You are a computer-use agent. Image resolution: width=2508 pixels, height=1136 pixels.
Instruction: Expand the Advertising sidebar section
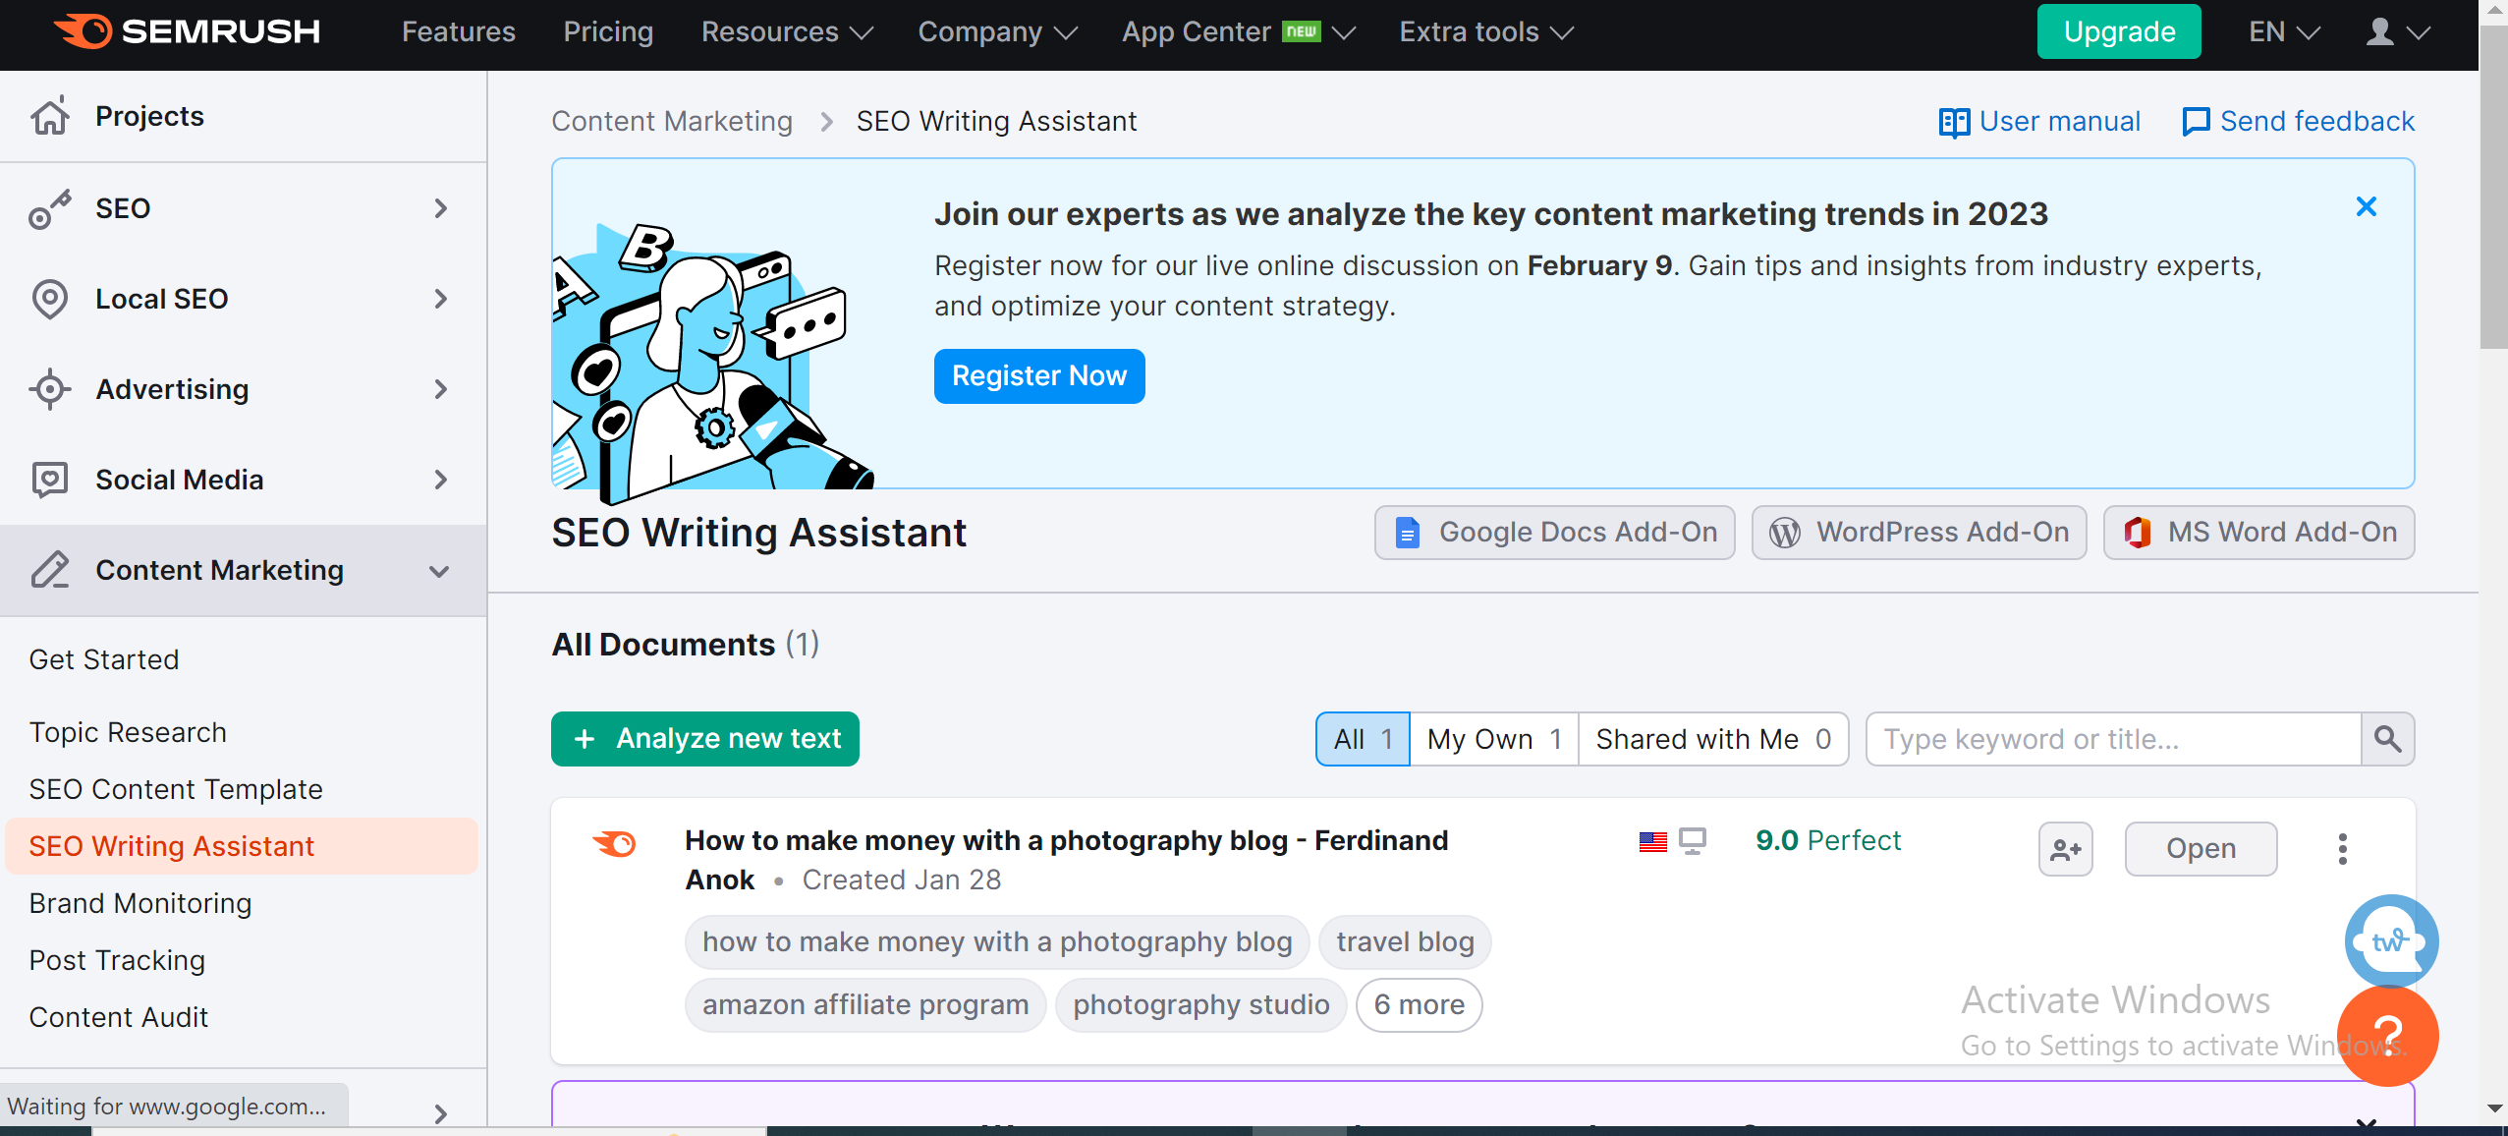(440, 389)
